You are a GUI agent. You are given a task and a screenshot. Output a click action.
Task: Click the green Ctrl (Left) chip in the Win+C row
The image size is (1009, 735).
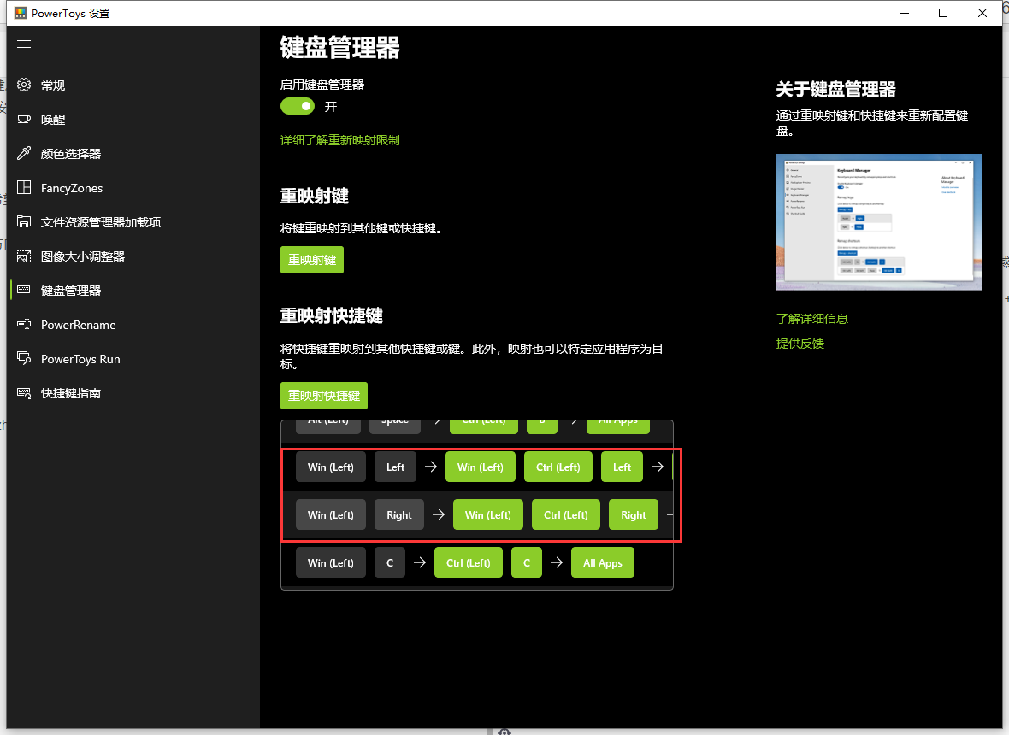point(469,562)
